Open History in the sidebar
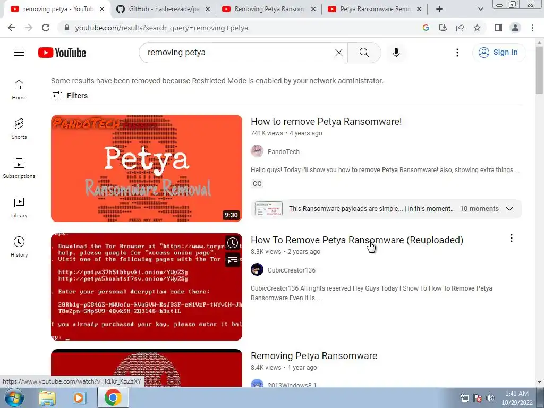The image size is (544, 408). (19, 246)
